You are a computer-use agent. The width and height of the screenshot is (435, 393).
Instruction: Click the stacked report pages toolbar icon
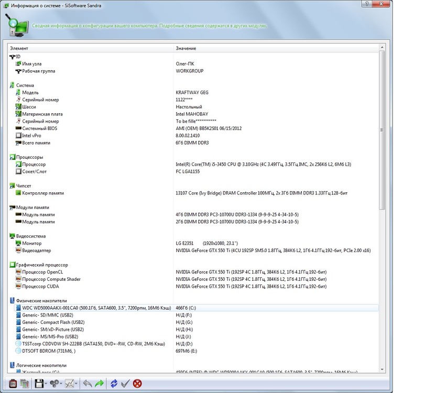pyautogui.click(x=25, y=384)
